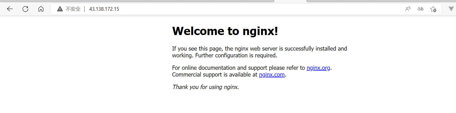Viewport: 456px width, 113px height.
Task: Open the translate page option
Action: click(420, 9)
